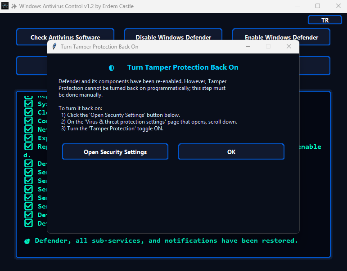Click the checkmark icon on the Ne log row
This screenshot has width=347, height=271.
28,129
